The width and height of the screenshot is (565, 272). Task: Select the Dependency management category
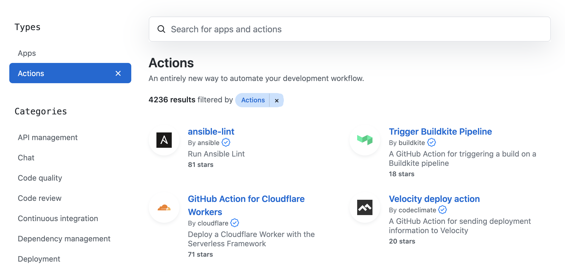coord(64,238)
